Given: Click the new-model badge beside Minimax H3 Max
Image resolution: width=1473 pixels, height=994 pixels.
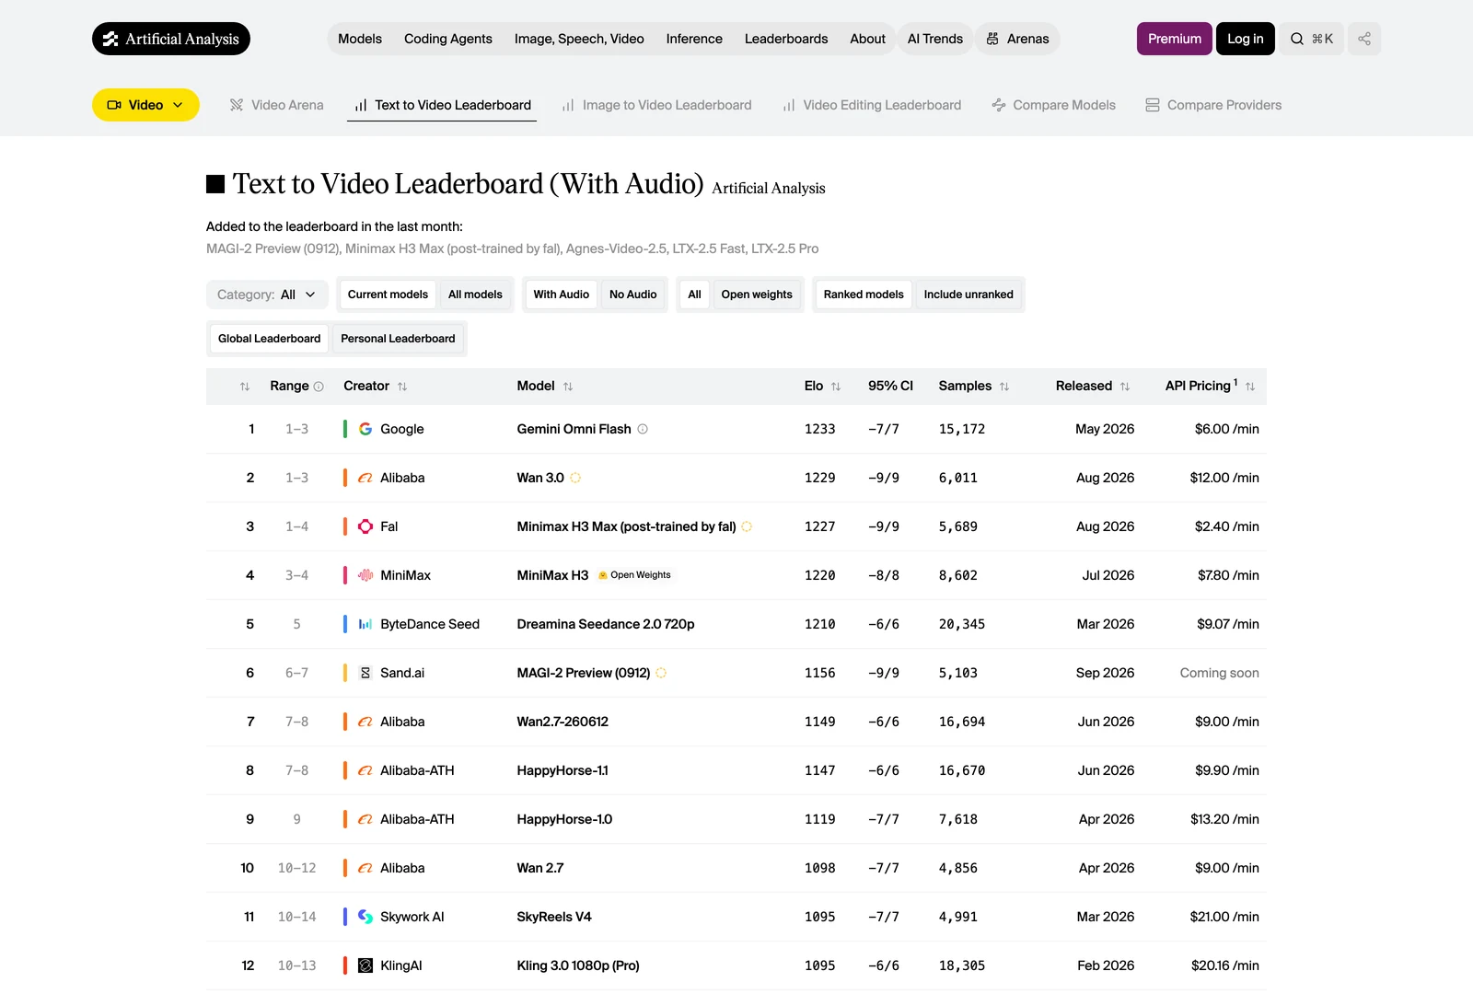Looking at the screenshot, I should (747, 526).
